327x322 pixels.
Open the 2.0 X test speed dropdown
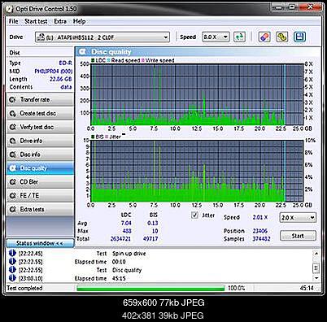298,217
